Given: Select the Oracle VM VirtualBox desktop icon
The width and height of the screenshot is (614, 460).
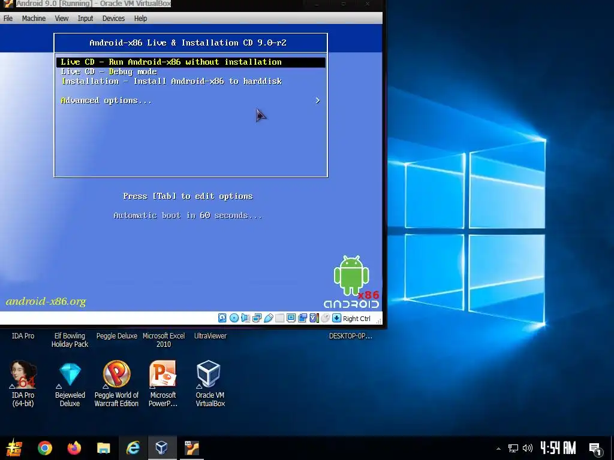Looking at the screenshot, I should 210,383.
